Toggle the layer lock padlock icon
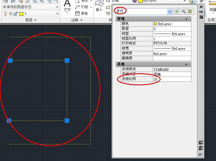This screenshot has width=216, height=161. point(16,14)
